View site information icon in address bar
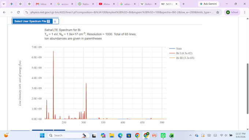This screenshot has height=140, width=249. click(27, 12)
